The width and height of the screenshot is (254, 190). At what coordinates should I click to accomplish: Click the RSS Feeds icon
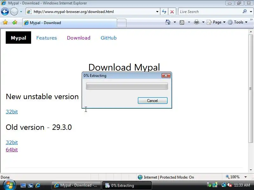pyautogui.click(x=182, y=22)
